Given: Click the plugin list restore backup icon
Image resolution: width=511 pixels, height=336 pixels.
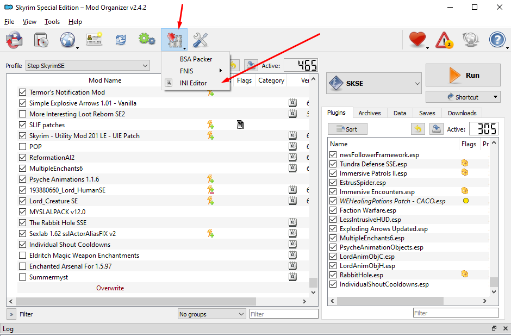Looking at the screenshot, I should pos(418,129).
